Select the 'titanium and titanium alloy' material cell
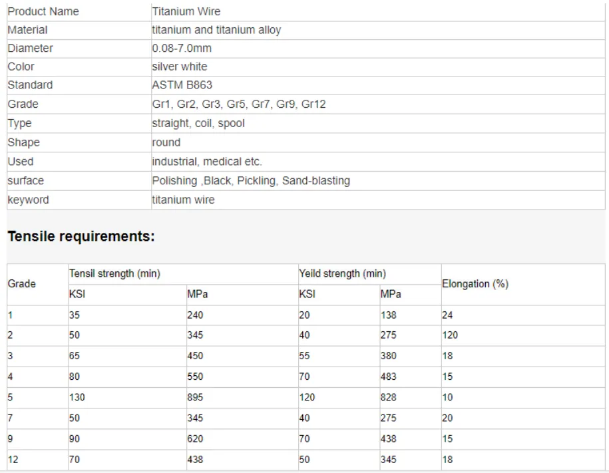Screen dimensions: 609x473 pyautogui.click(x=216, y=30)
